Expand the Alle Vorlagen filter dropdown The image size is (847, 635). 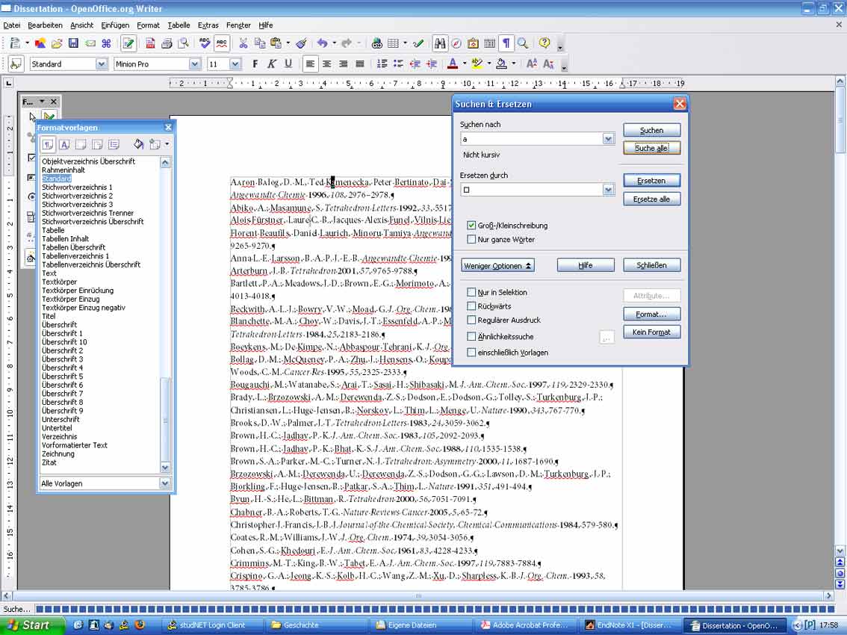[x=165, y=483]
